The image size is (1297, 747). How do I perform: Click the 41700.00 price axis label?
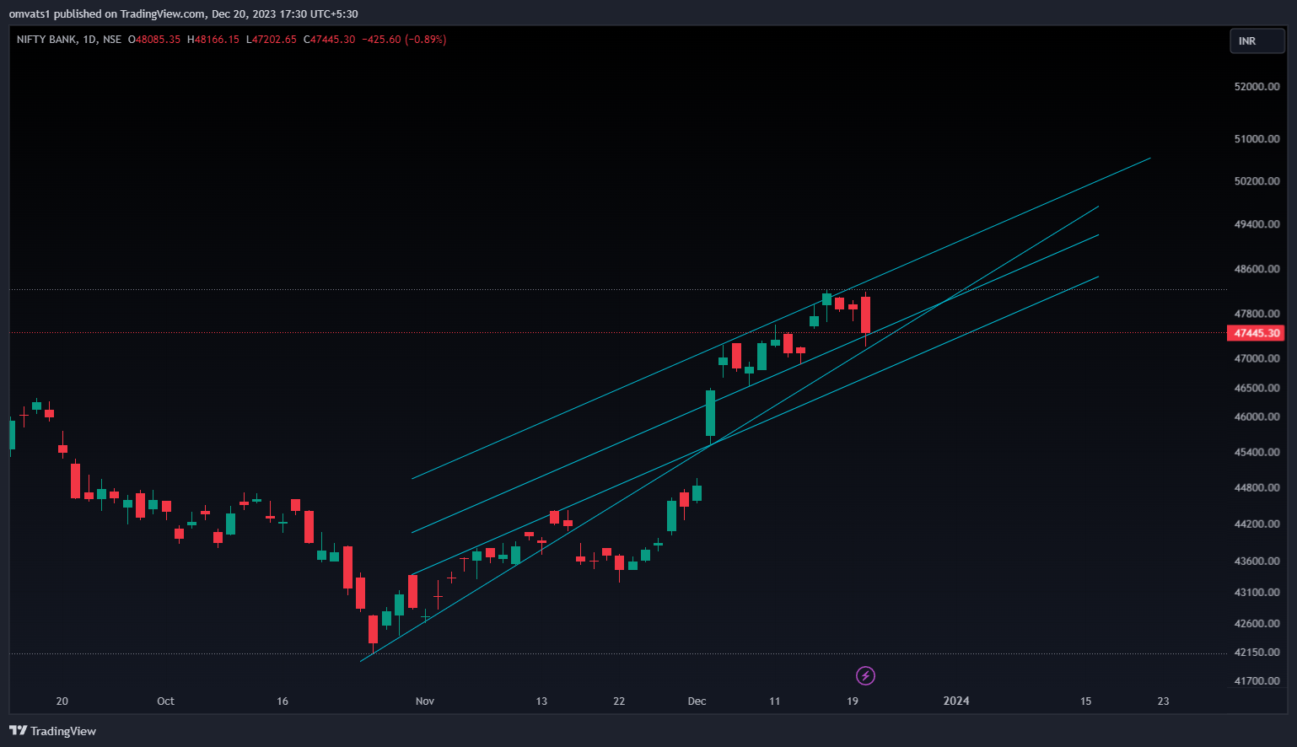(x=1257, y=680)
